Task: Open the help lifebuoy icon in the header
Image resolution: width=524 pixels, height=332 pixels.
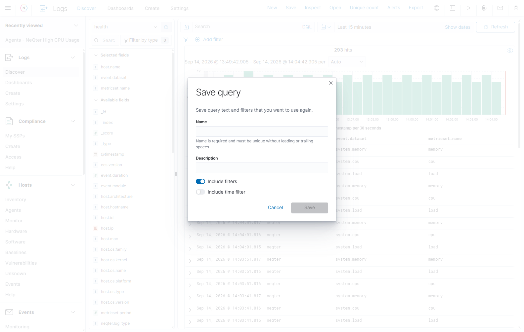Action: coord(437,8)
